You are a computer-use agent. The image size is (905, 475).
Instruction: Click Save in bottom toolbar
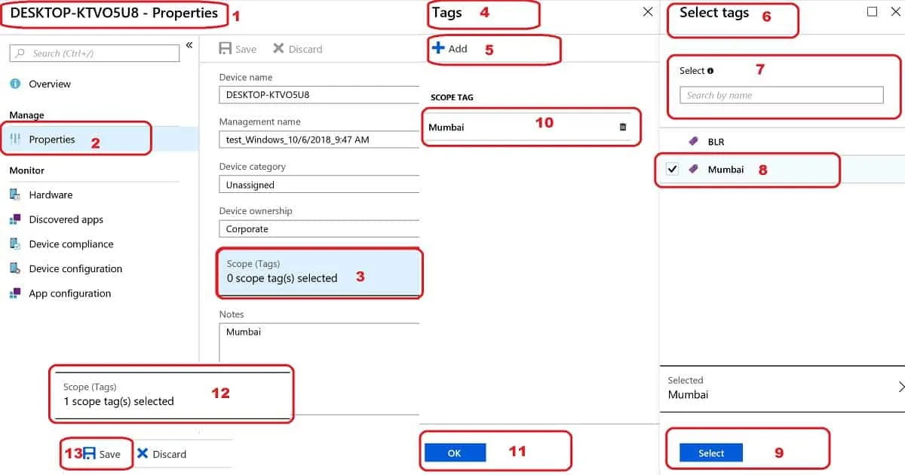(102, 454)
